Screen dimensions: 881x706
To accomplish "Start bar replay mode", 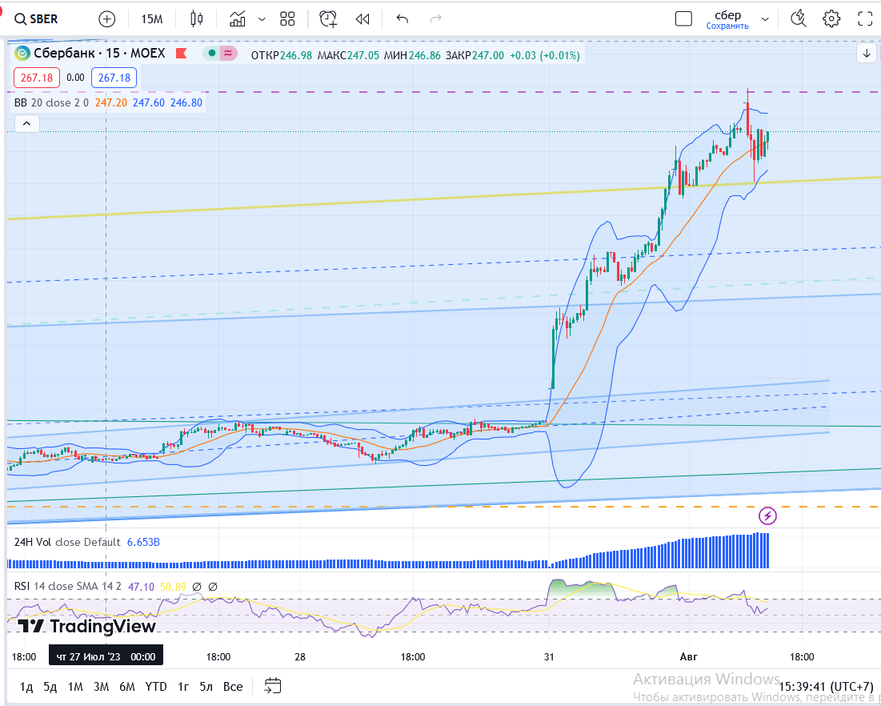I will click(362, 19).
